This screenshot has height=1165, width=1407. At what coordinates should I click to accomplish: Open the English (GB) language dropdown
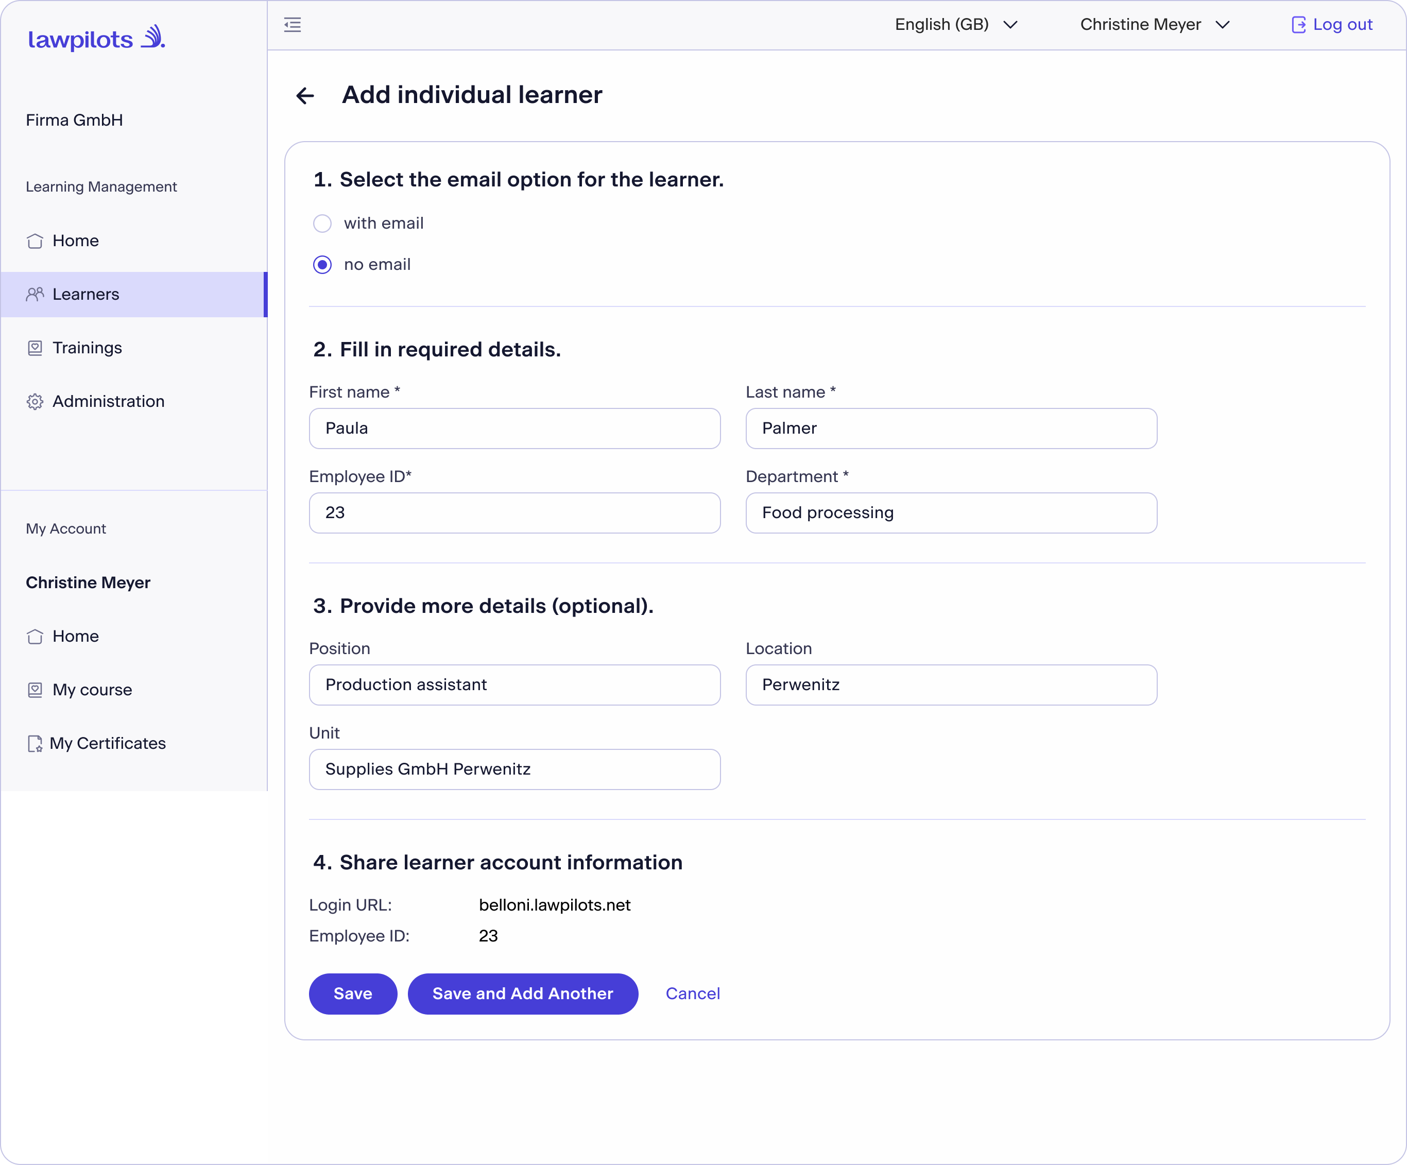click(x=956, y=25)
